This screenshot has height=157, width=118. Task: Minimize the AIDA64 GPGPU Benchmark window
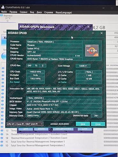pos(80,26)
